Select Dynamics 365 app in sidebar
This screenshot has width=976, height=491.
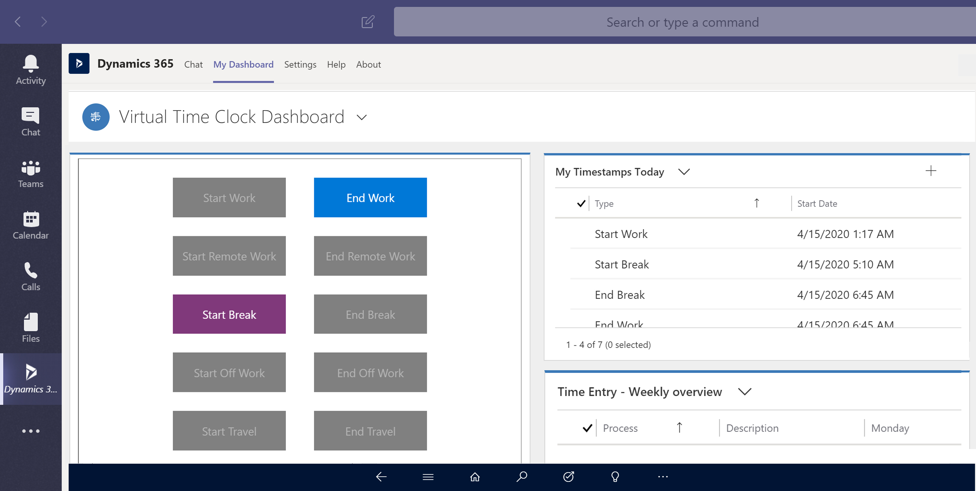pyautogui.click(x=31, y=379)
